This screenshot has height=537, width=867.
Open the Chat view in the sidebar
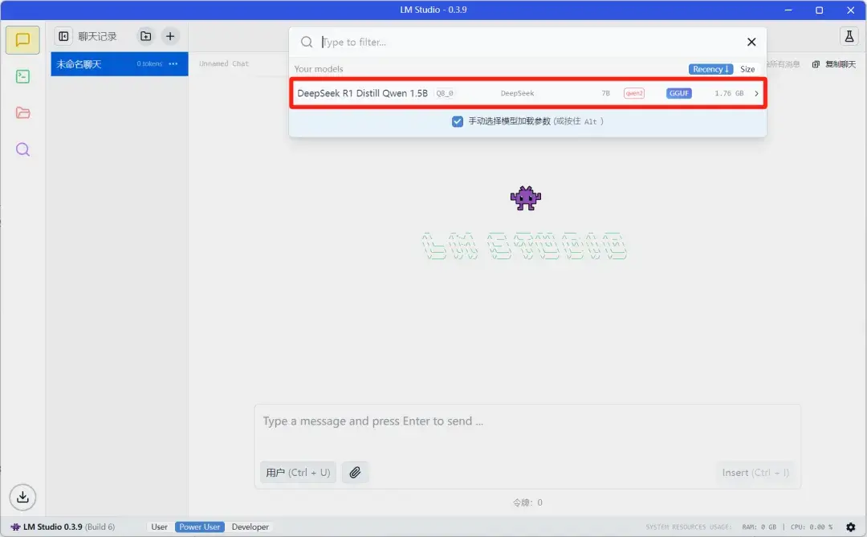click(x=22, y=40)
